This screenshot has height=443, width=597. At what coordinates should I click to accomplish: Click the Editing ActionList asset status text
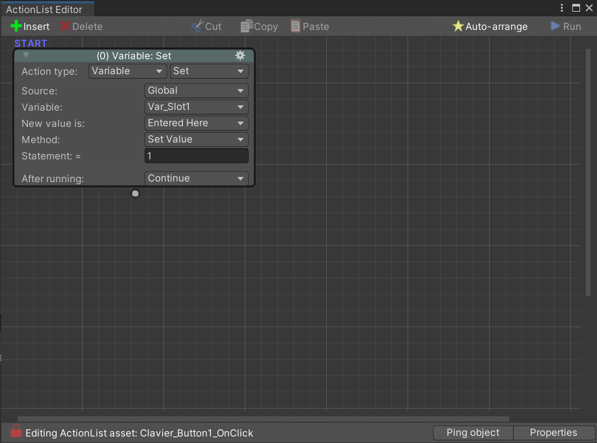coord(139,433)
